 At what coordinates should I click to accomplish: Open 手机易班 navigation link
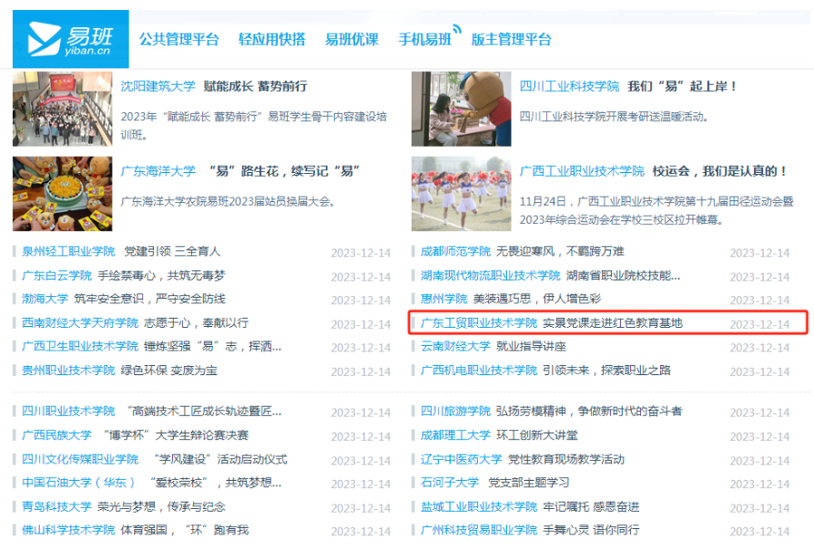point(424,39)
